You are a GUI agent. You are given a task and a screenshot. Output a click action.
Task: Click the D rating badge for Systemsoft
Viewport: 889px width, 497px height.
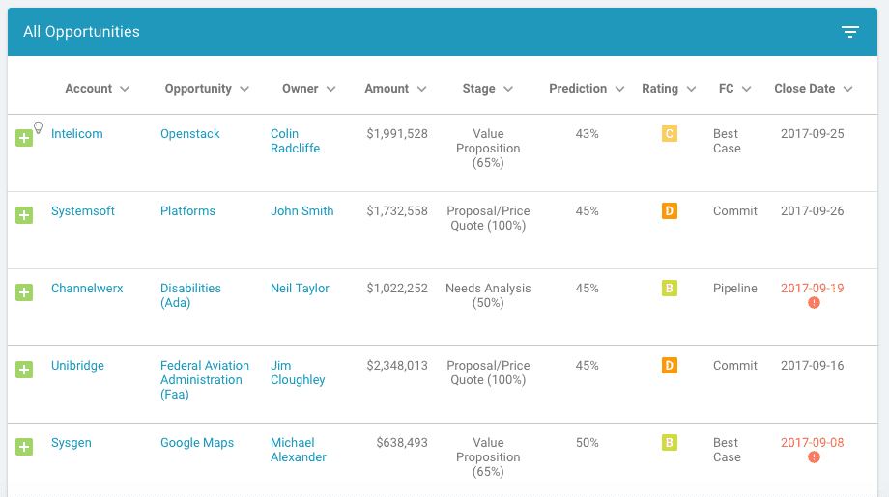pos(669,211)
